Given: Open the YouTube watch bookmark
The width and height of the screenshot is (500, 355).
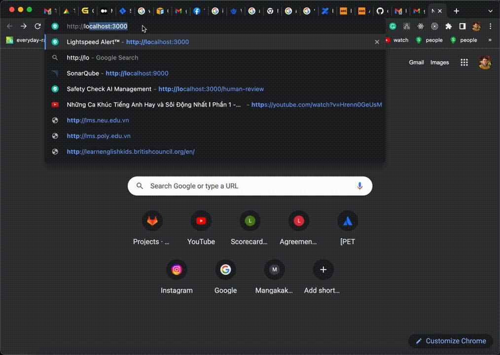Looking at the screenshot, I should tap(396, 40).
